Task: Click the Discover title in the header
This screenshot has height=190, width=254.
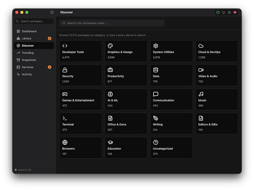Action: (x=67, y=12)
